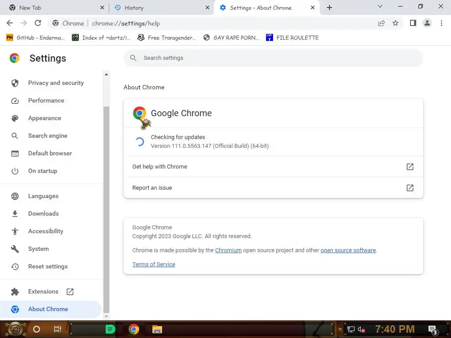
Task: Open the Windows Start button
Action: [15, 329]
